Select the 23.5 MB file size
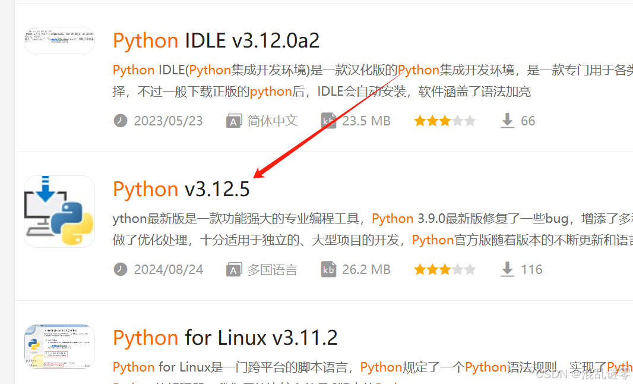This screenshot has height=384, width=633. coord(366,121)
